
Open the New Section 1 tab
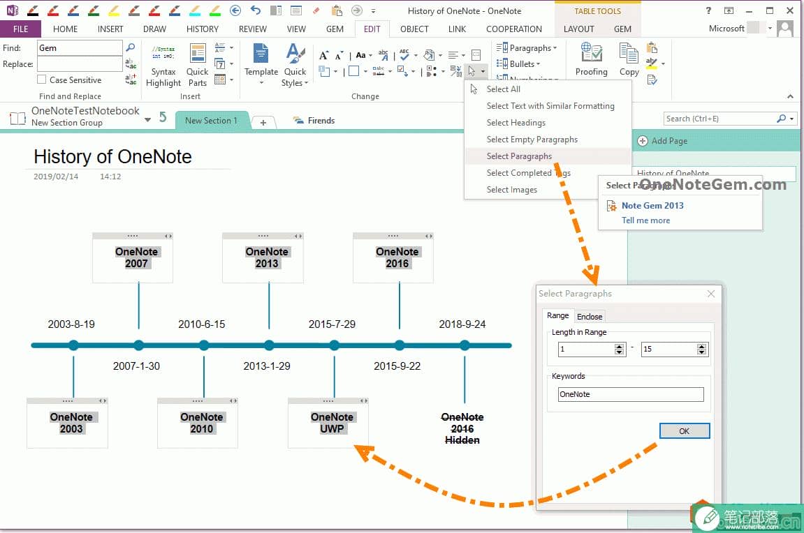coord(211,120)
